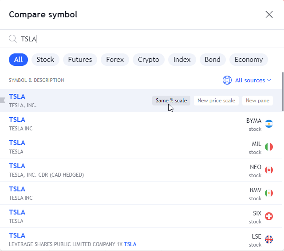Filter results by Stock

(x=45, y=60)
